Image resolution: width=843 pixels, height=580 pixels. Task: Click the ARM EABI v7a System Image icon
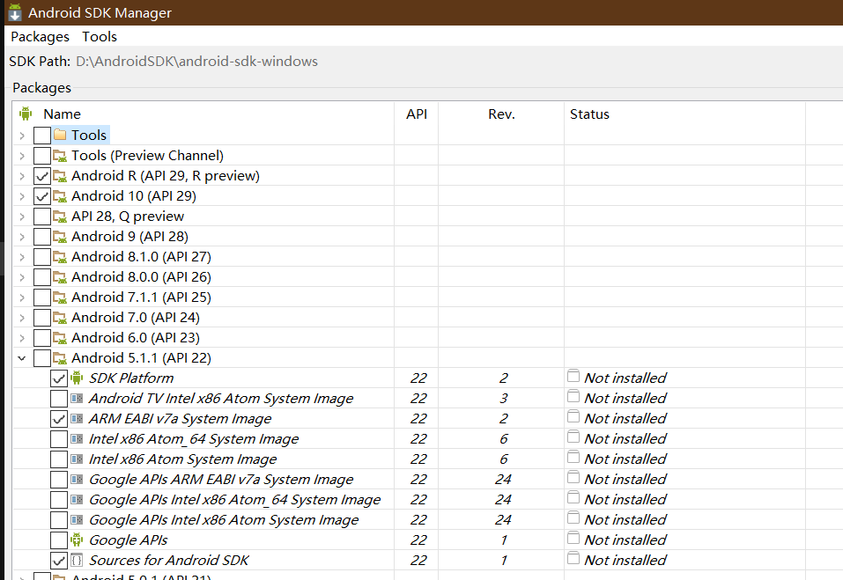coord(77,418)
